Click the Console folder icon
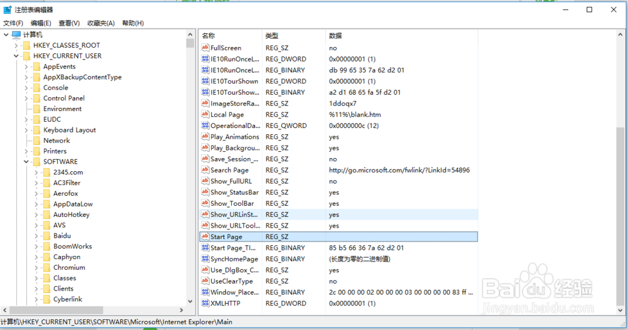628x330 pixels. [x=37, y=88]
